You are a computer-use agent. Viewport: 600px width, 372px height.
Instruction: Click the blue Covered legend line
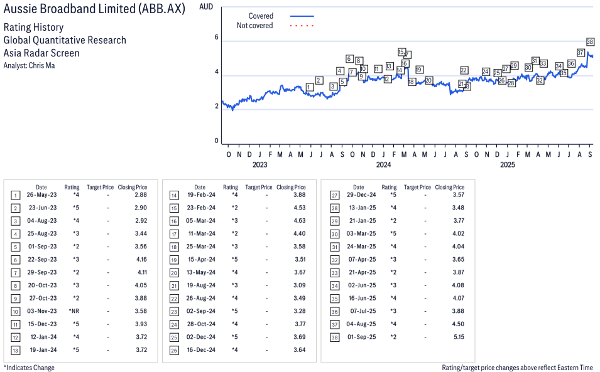tap(302, 16)
